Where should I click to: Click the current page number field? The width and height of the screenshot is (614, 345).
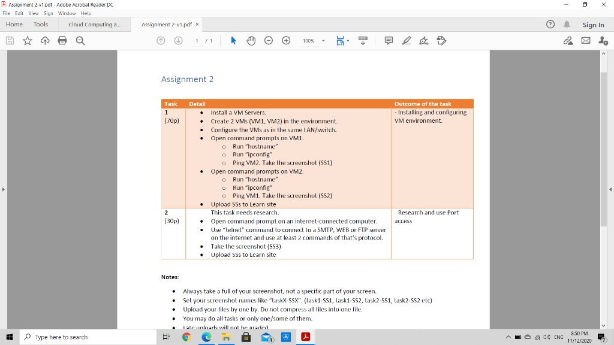[x=197, y=41]
